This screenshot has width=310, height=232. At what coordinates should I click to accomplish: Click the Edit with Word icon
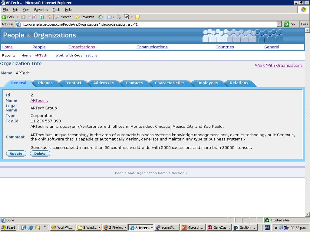coord(126,17)
